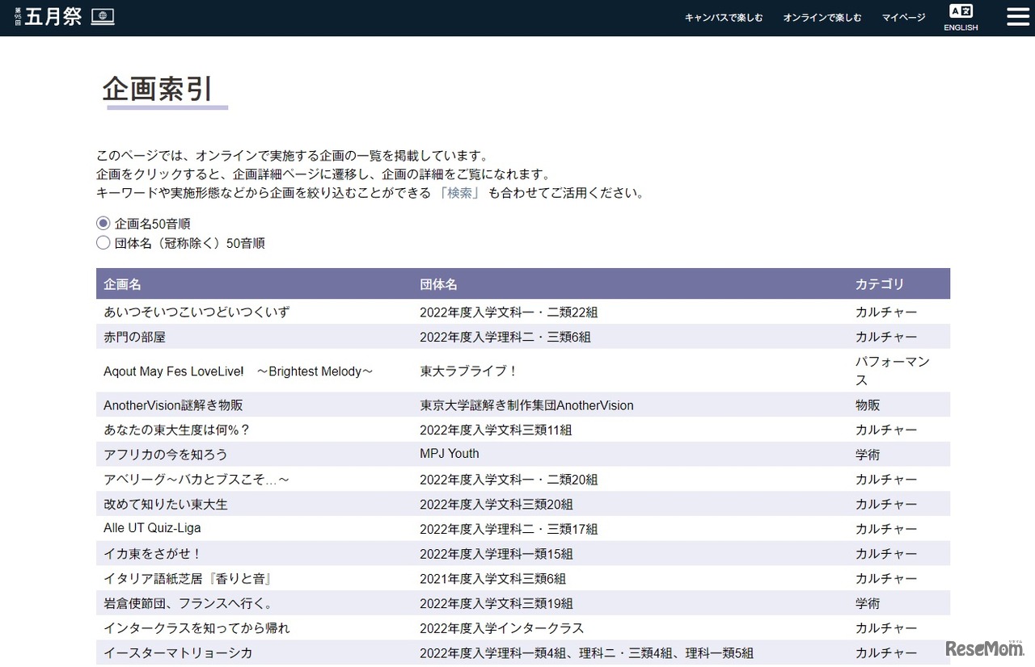The width and height of the screenshot is (1035, 667).
Task: Select 団体名（冠称除く）50音順 radio button
Action: pyautogui.click(x=103, y=243)
